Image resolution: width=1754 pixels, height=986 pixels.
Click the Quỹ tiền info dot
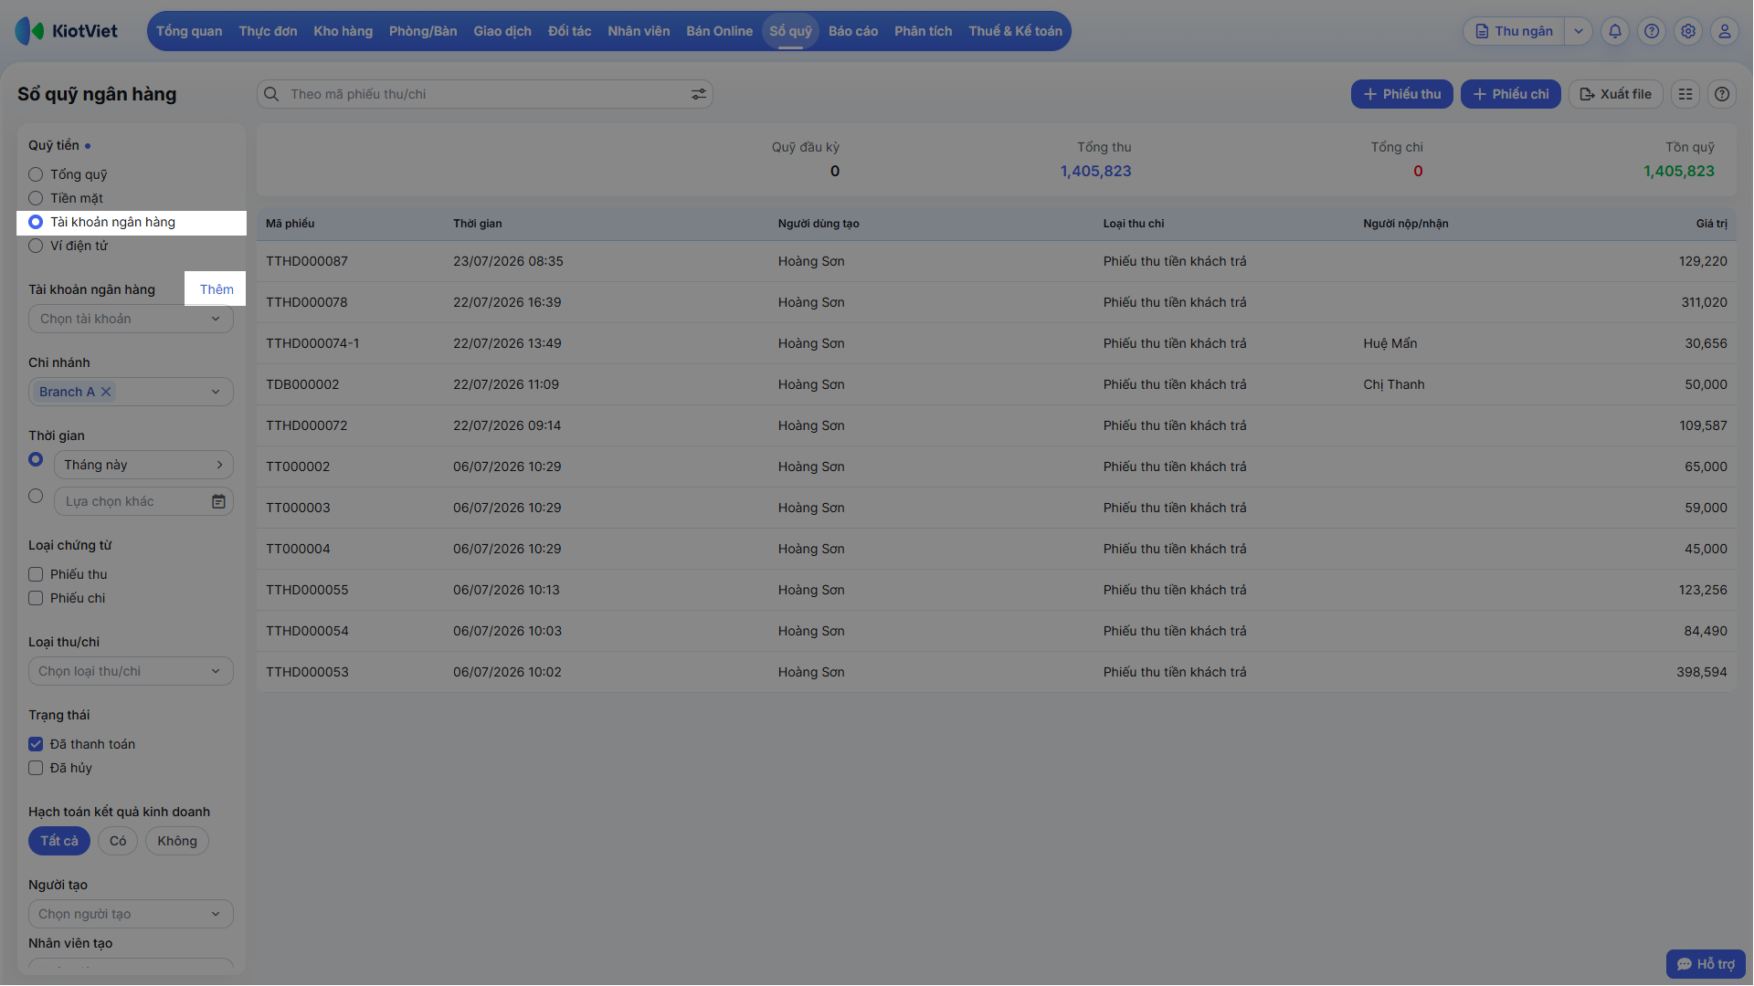(x=88, y=146)
